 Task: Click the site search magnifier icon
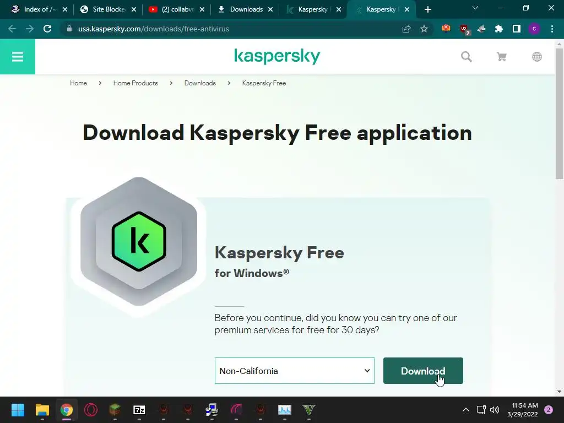(x=466, y=57)
